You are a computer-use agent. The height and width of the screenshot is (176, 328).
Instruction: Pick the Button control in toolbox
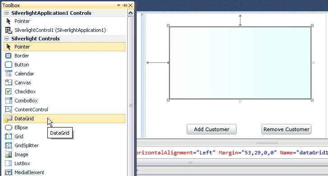(65, 65)
